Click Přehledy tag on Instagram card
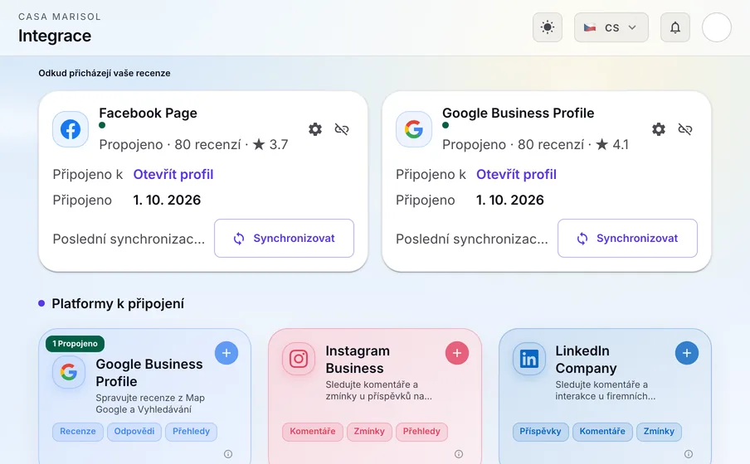Screen dimensions: 750x464 (x=421, y=431)
